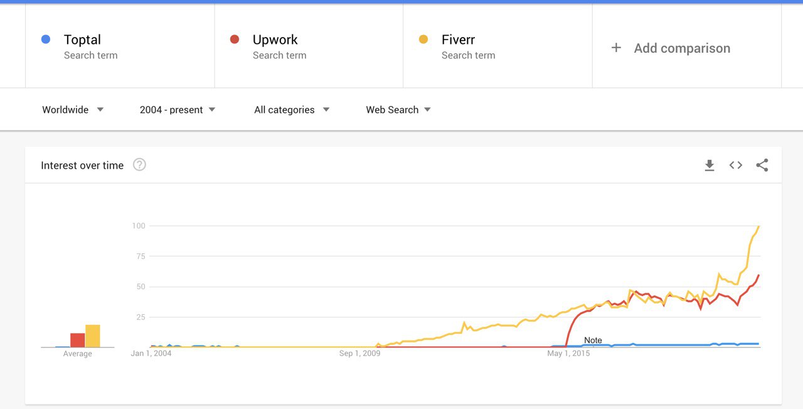The height and width of the screenshot is (409, 803).
Task: Open the All categories dropdown
Action: point(292,110)
